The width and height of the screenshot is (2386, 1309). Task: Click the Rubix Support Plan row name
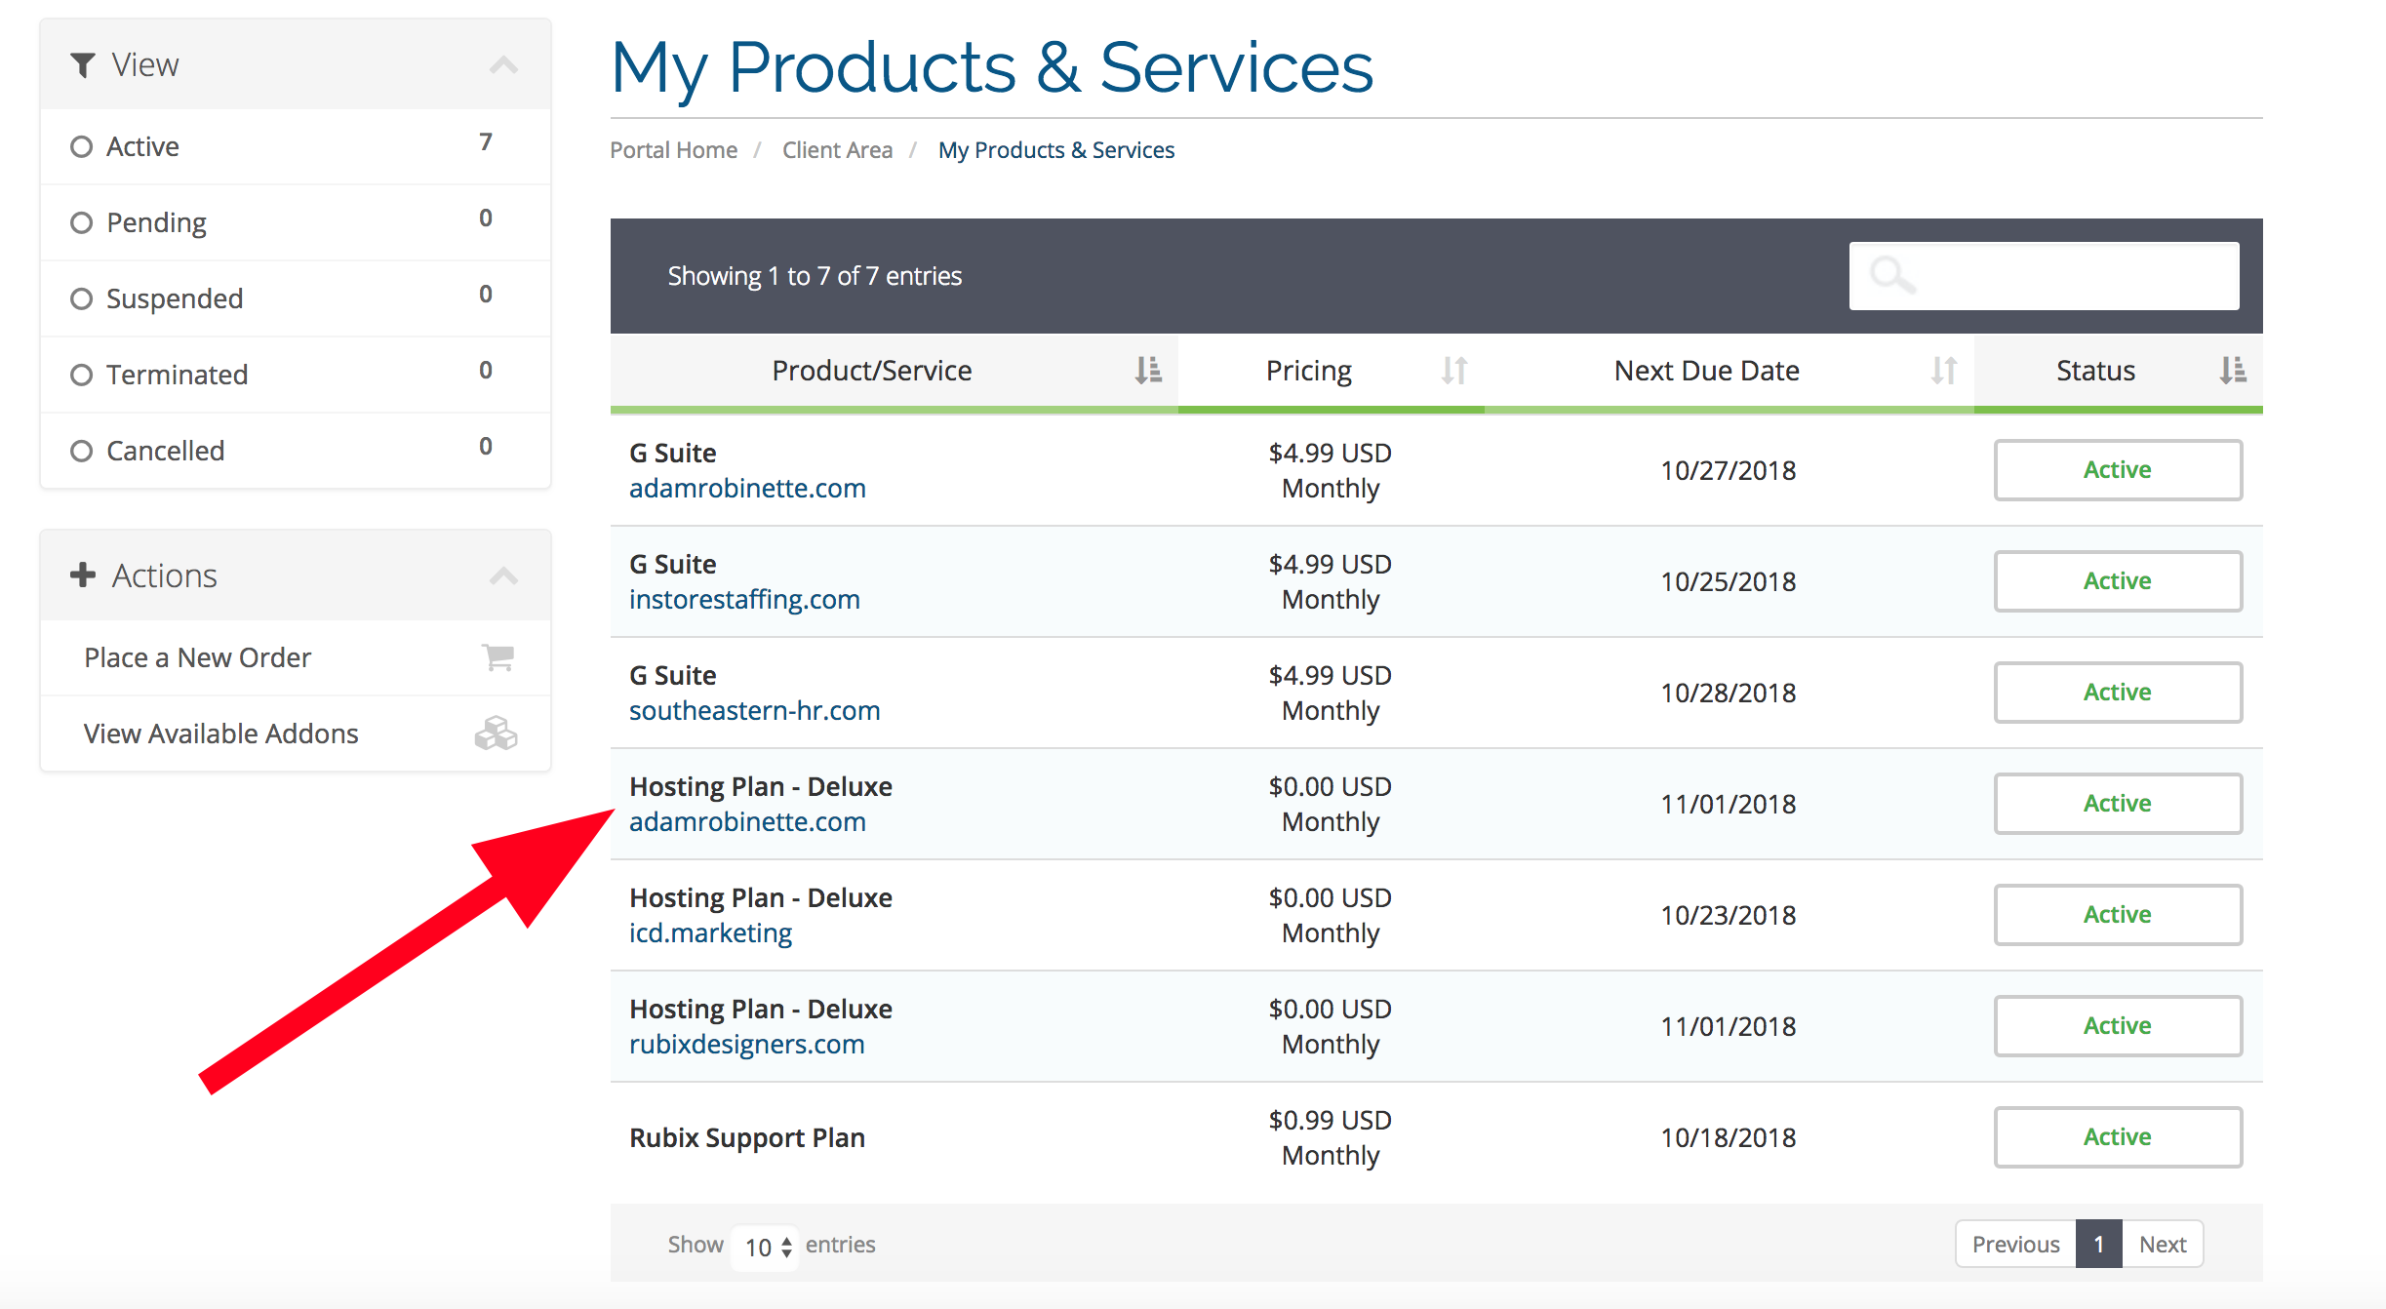point(747,1138)
